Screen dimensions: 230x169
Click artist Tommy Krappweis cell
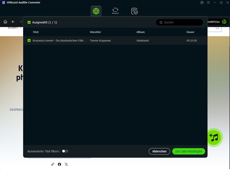pyautogui.click(x=100, y=40)
